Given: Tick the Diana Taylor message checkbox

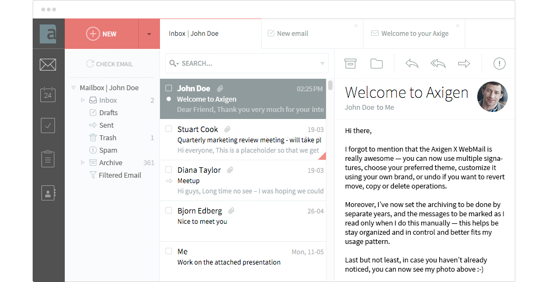Looking at the screenshot, I should coord(169,170).
